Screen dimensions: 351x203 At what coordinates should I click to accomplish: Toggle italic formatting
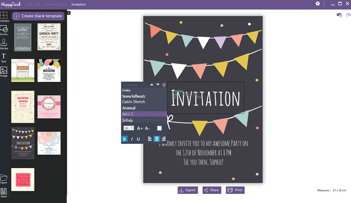tap(132, 139)
